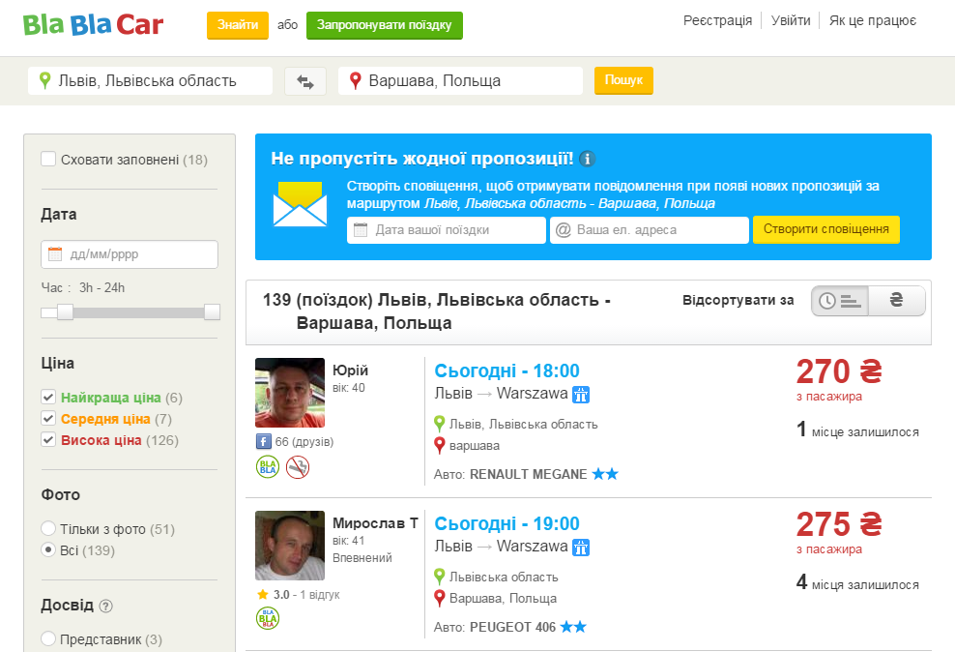Open info icon beside Не пропустіть жодної пропозиції
Screen dimensions: 955x652
click(587, 159)
